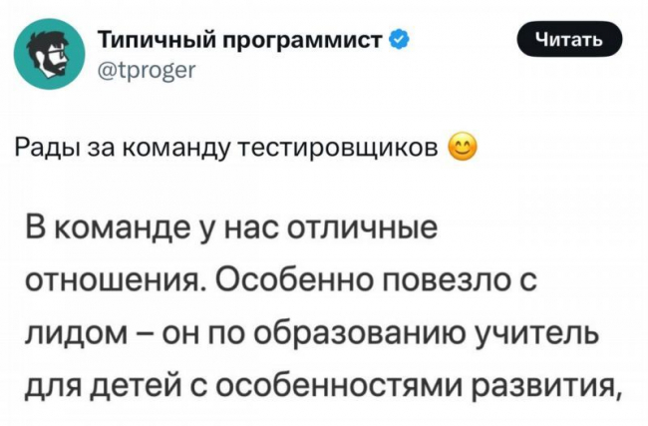Click the word 'отношения.' in the quote
Screen dimensions: 648x426
(x=116, y=283)
